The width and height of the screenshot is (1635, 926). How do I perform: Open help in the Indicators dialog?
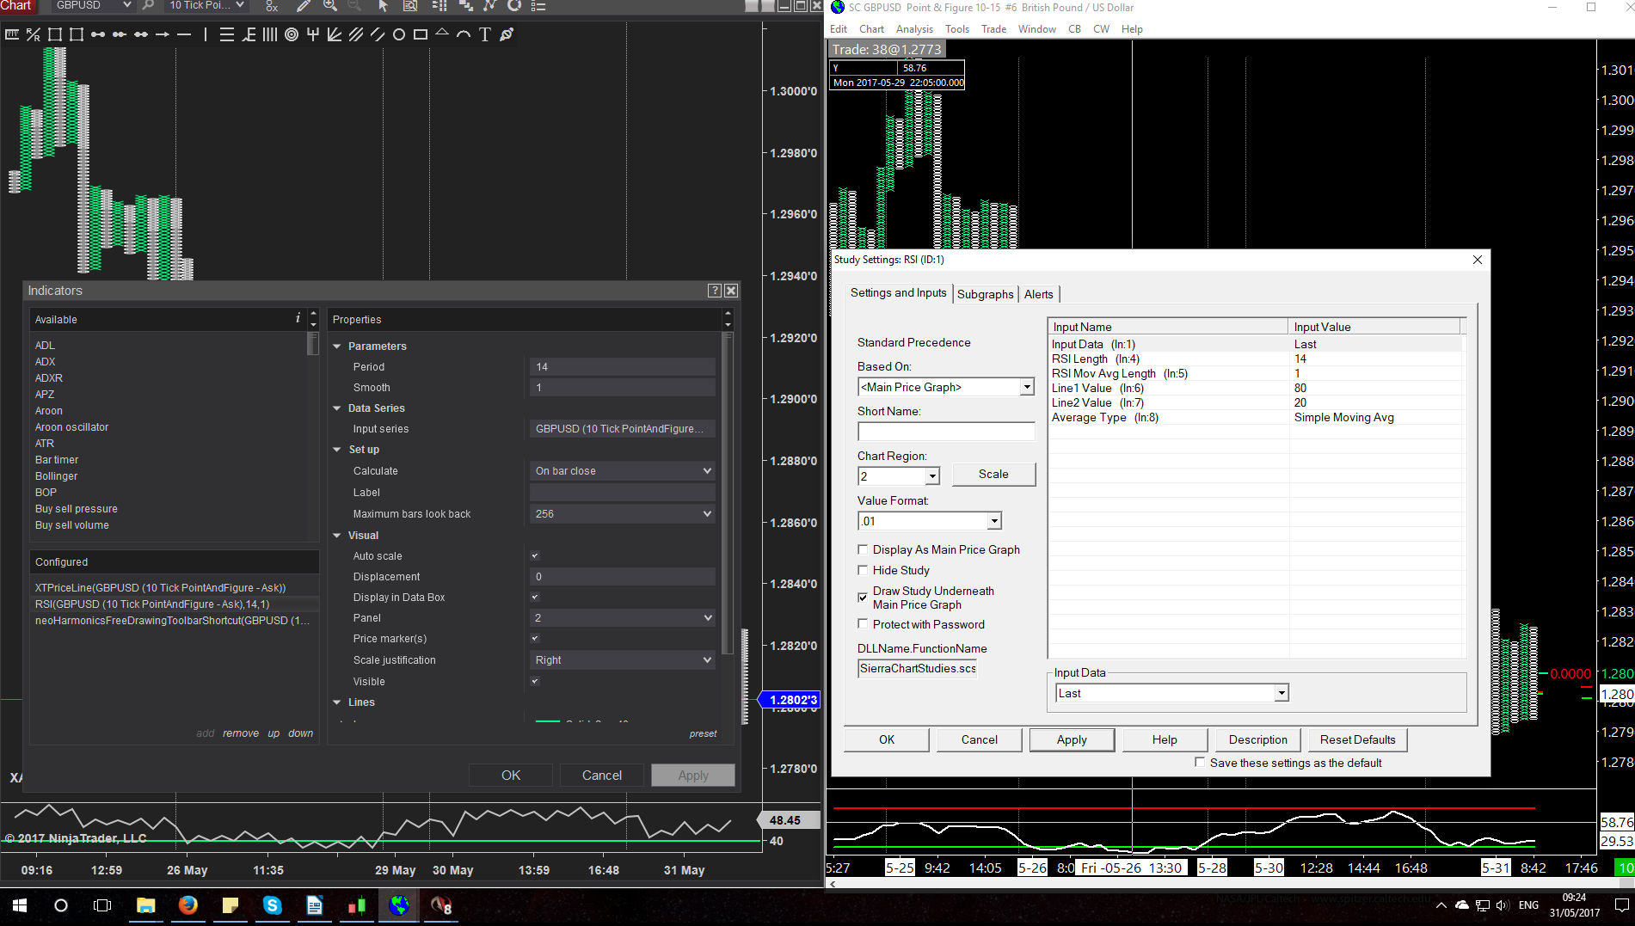715,291
